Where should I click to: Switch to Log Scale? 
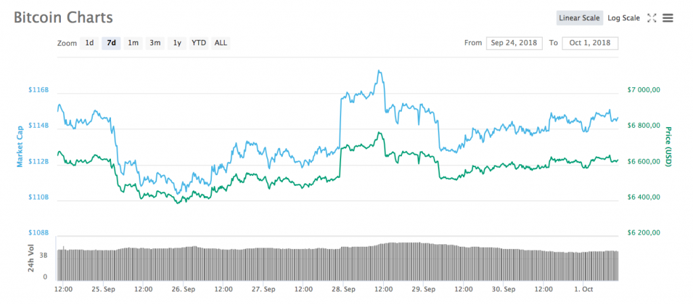coord(623,18)
